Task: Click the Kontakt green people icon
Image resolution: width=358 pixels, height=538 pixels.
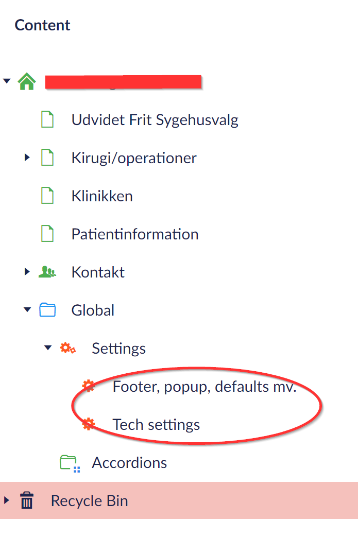Action: pos(47,272)
